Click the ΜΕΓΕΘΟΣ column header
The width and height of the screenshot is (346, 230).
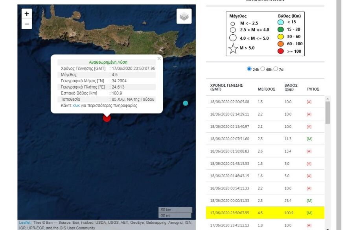point(266,89)
